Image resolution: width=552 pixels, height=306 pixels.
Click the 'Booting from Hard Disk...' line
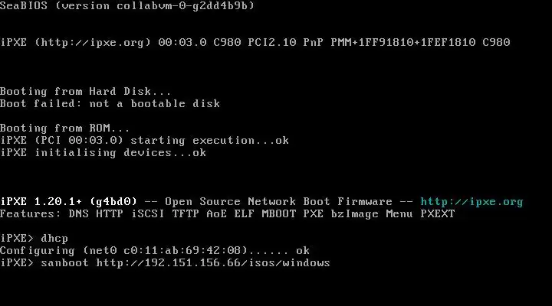click(x=86, y=91)
